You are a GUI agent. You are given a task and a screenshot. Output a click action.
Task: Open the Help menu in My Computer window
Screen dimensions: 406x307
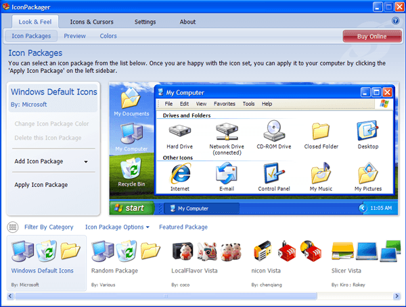point(267,104)
